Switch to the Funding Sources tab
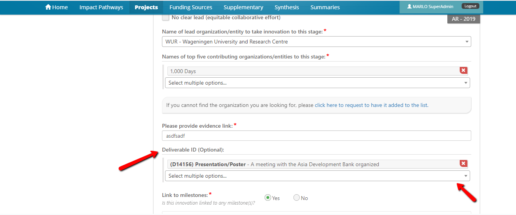 tap(191, 7)
